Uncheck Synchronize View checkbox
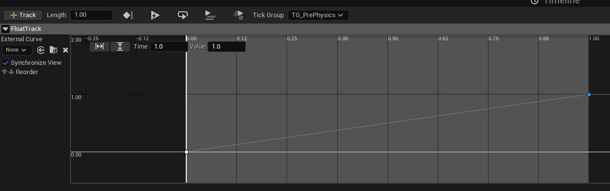The height and width of the screenshot is (191, 610). tap(5, 63)
